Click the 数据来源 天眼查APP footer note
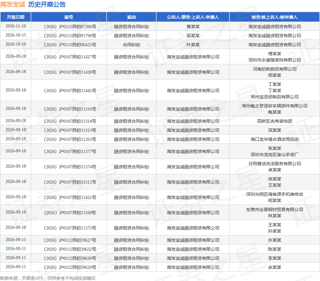320x281 pixels. 48,278
